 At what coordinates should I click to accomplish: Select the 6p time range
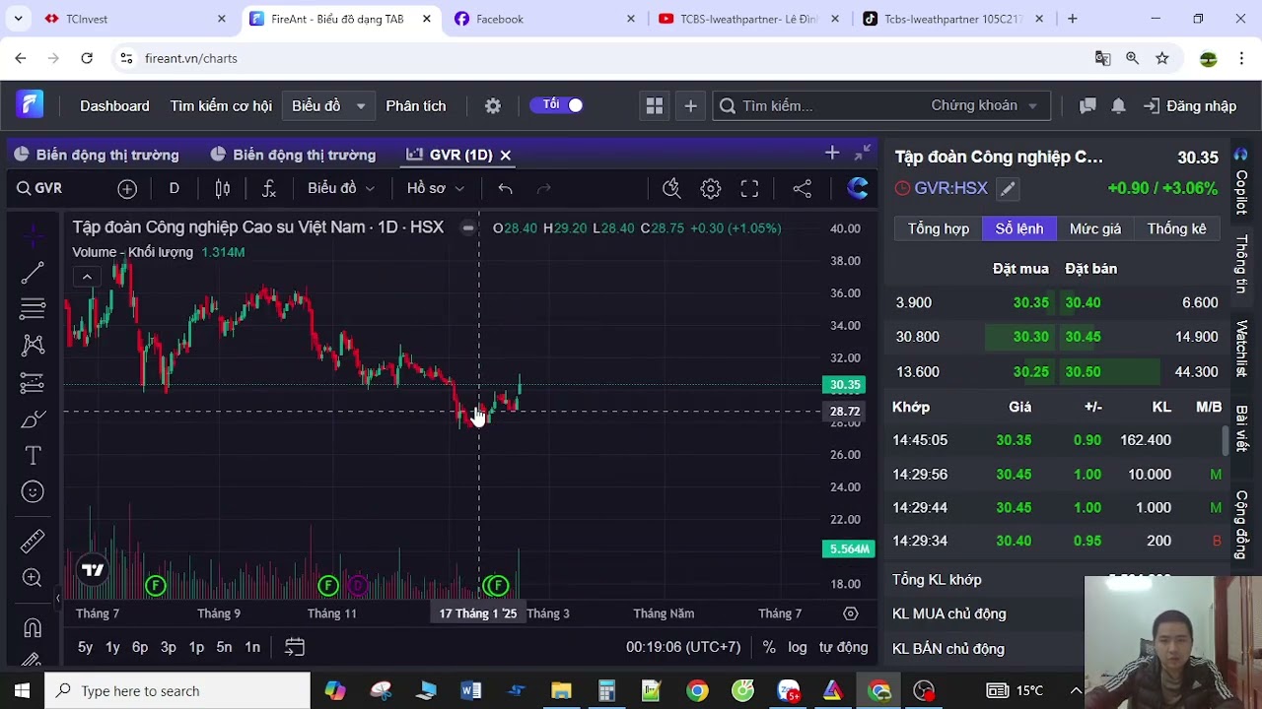tap(140, 647)
